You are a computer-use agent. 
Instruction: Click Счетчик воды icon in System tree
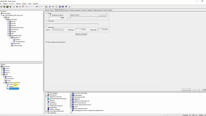tap(12, 45)
